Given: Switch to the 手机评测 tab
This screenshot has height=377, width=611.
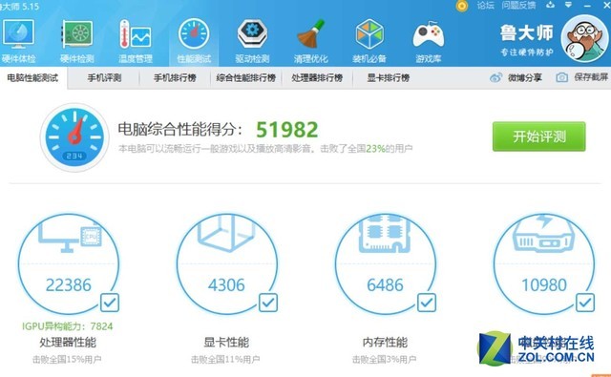Looking at the screenshot, I should coord(104,78).
